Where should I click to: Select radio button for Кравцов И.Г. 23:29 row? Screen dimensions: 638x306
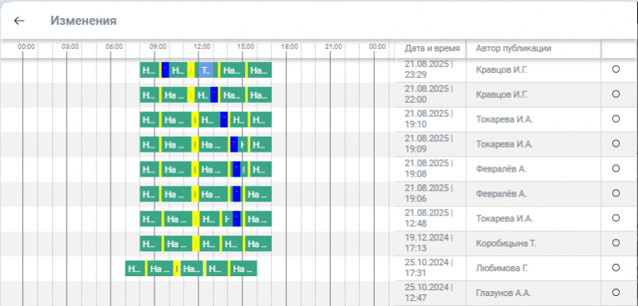616,69
